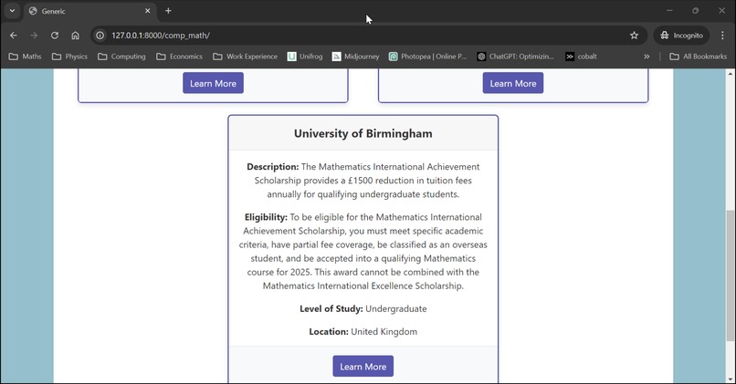Open the All Bookmarks folder
The width and height of the screenshot is (736, 384).
point(698,57)
